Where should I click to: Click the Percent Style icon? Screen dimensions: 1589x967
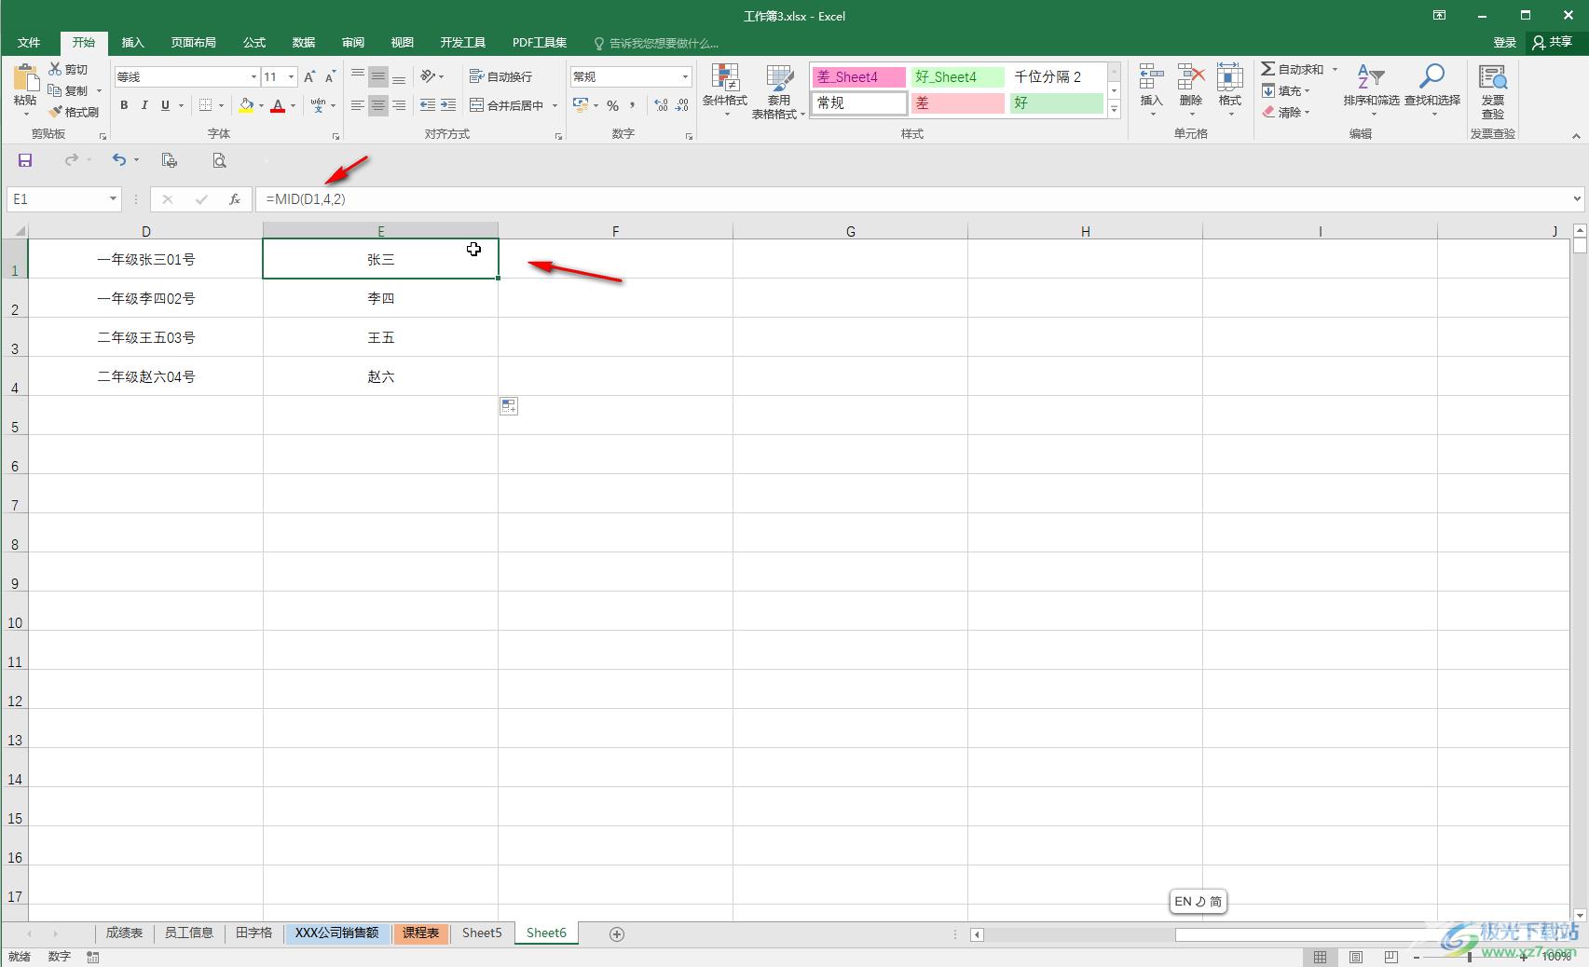point(612,105)
